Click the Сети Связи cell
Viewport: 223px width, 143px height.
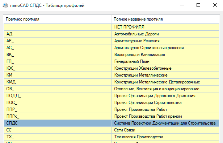pos(165,130)
